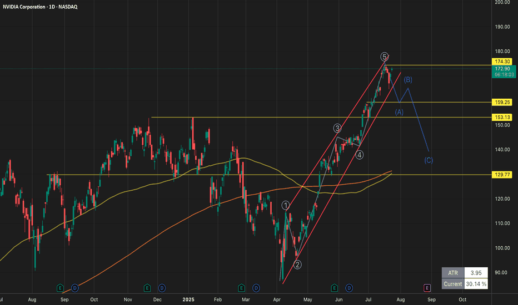Image resolution: width=518 pixels, height=305 pixels.
Task: Click the Jul label right of Jun
Action: pyautogui.click(x=368, y=299)
